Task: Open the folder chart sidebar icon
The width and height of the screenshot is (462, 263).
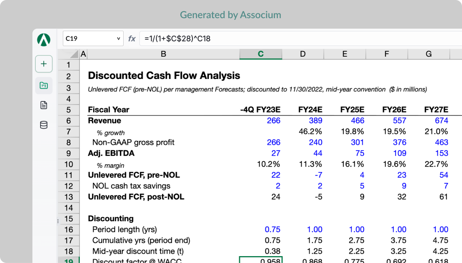Action: click(x=44, y=86)
